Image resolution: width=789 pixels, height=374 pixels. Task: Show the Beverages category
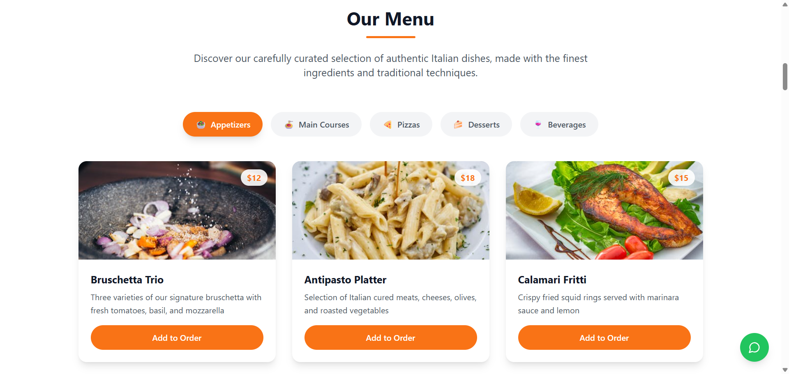point(559,124)
